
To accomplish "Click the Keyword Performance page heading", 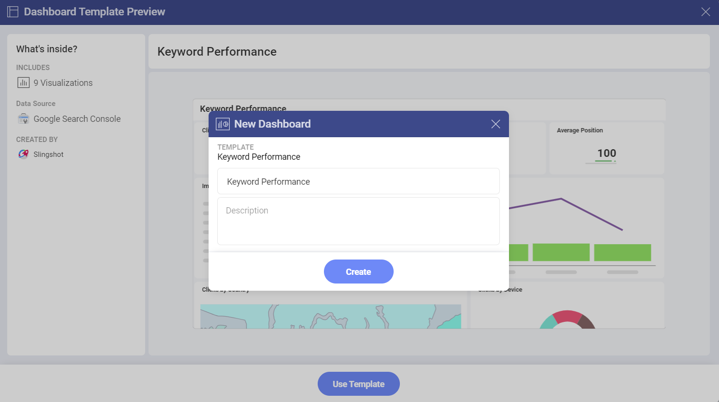I will 217,52.
